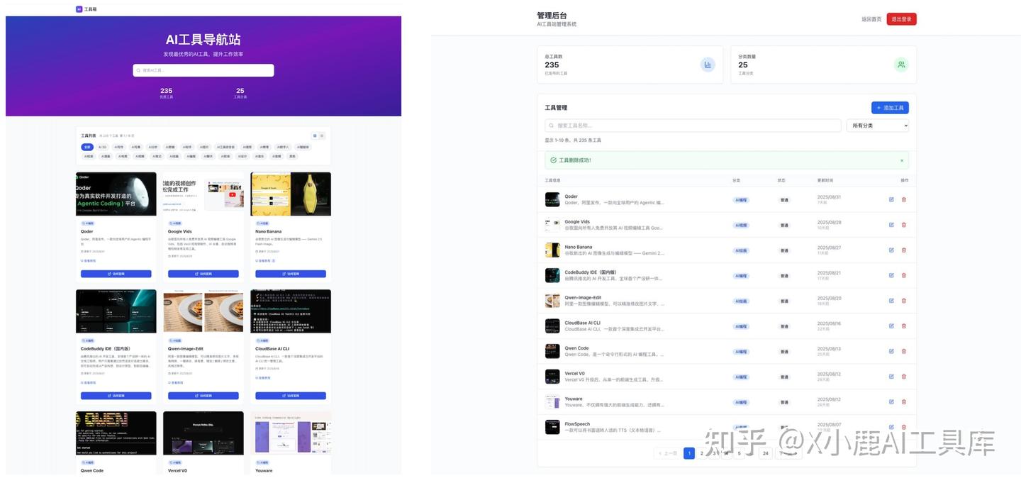Viewport: 1021px width, 483px height.
Task: Click the edit icon for CloudBase AI CLI
Action: pyautogui.click(x=891, y=326)
